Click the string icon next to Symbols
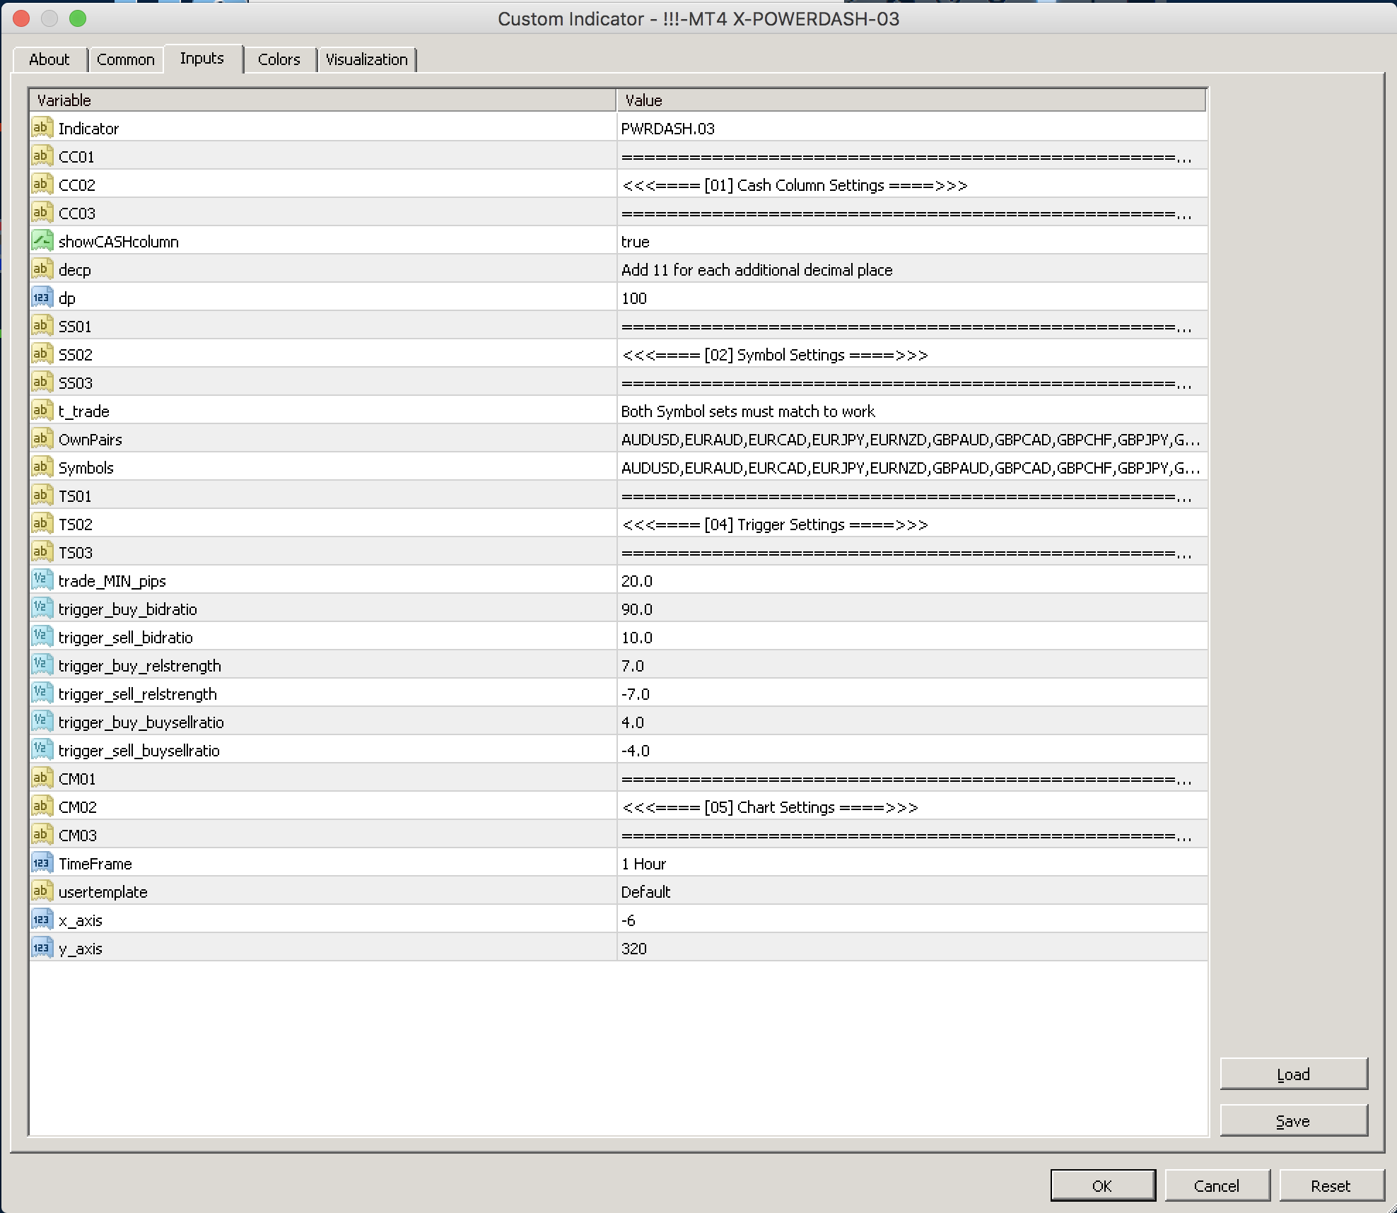 (42, 467)
